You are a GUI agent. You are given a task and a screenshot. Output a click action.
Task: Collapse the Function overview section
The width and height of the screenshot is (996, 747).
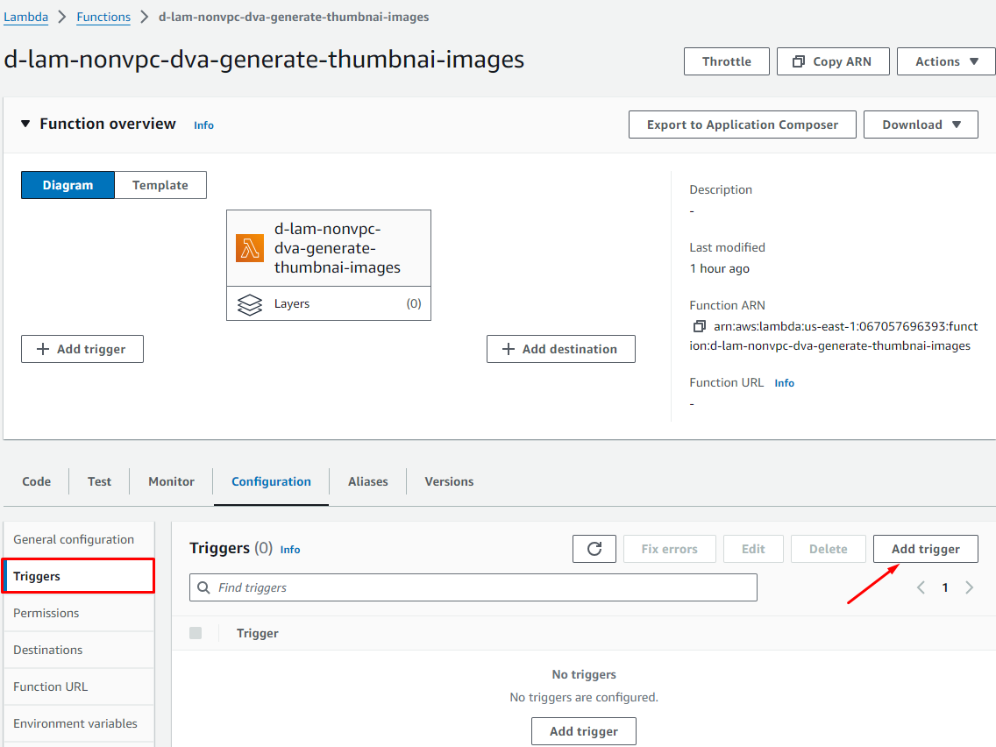(25, 125)
